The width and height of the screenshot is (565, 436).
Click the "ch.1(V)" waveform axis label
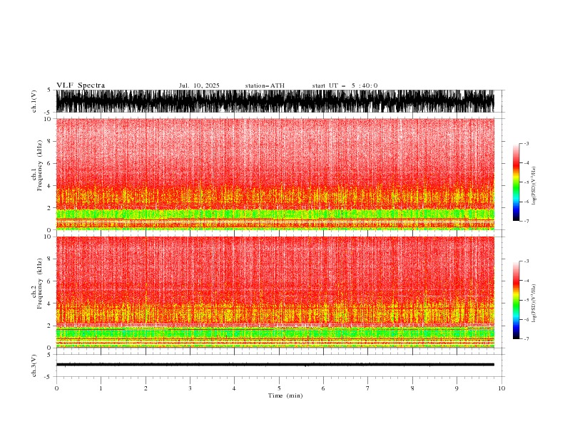(x=34, y=101)
